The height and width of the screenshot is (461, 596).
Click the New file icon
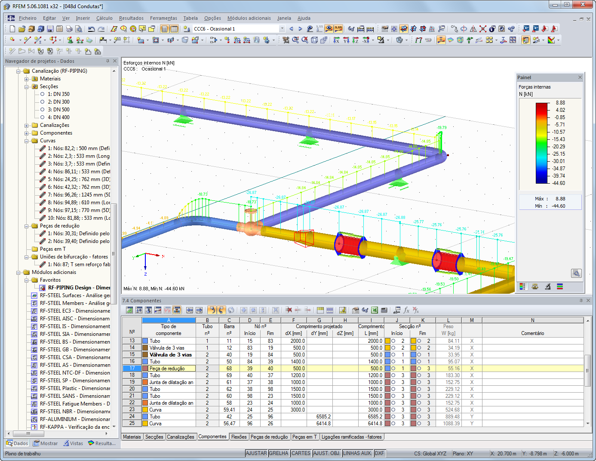pyautogui.click(x=12, y=29)
